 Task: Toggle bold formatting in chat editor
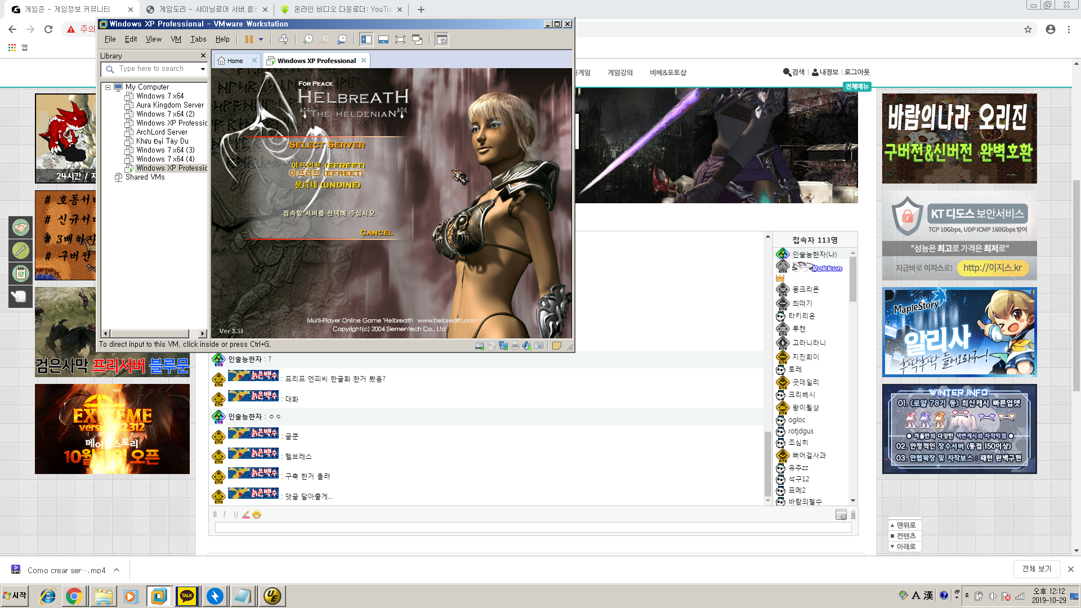coord(215,515)
